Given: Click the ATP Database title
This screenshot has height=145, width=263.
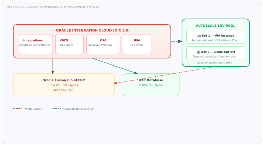Looking at the screenshot, I should (x=151, y=80).
